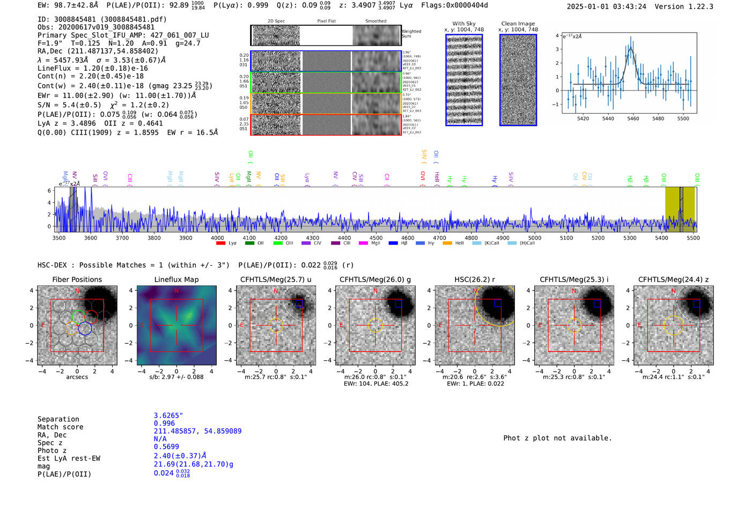Open the Fiber Positions cutout image
751x511 pixels.
(77, 325)
